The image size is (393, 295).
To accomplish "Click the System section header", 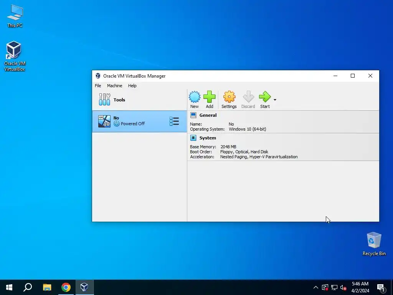I will tap(208, 138).
